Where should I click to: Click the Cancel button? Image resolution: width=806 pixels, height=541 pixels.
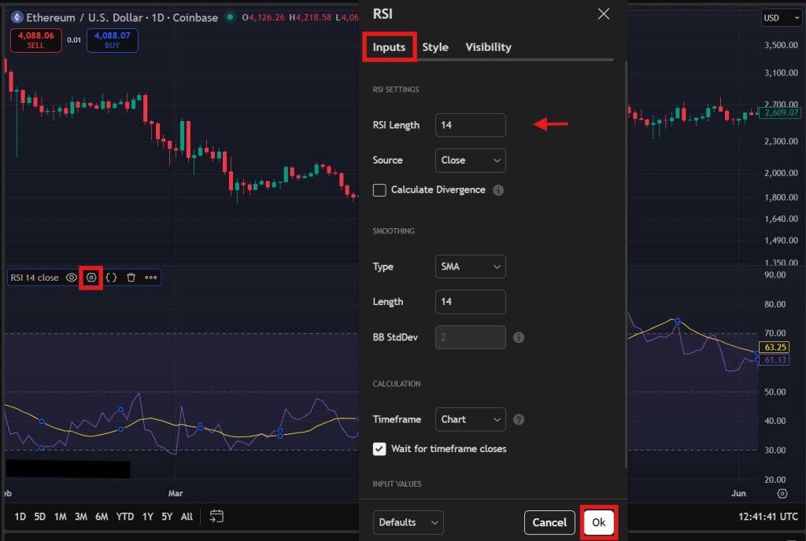click(x=549, y=522)
